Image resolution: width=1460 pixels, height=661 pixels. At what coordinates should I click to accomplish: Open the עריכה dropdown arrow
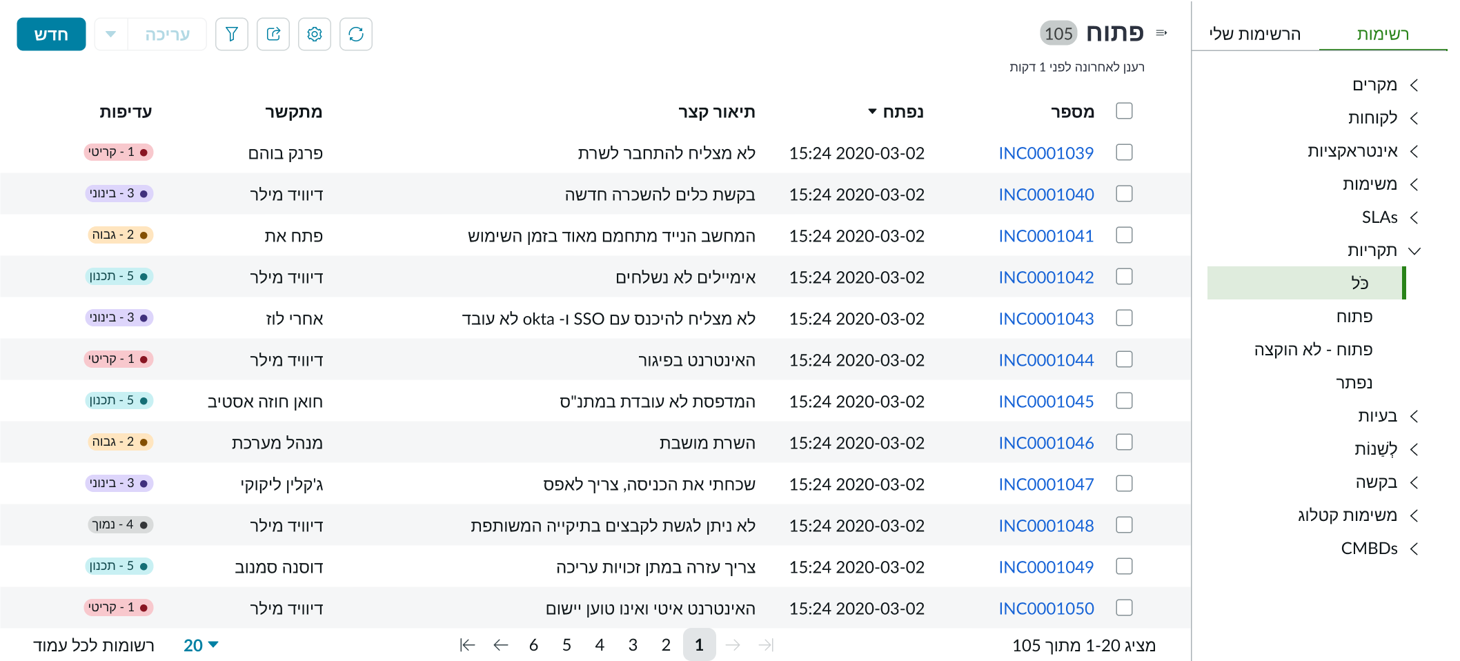(110, 33)
